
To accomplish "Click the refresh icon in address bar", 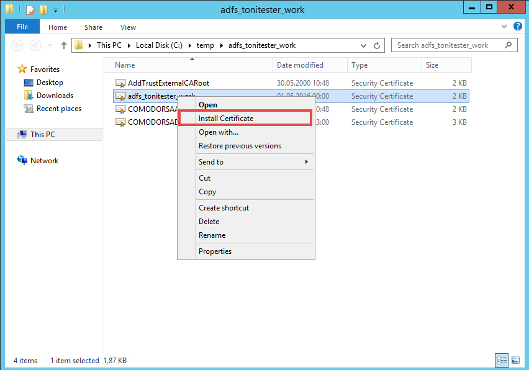I will point(377,45).
